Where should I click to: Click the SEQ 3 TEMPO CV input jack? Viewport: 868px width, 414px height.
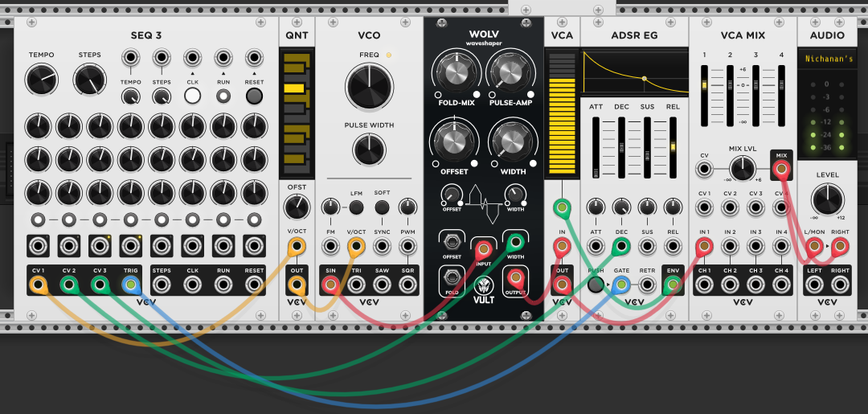131,57
